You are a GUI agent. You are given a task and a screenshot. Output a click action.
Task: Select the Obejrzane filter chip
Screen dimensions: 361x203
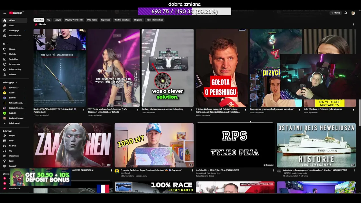(138, 20)
